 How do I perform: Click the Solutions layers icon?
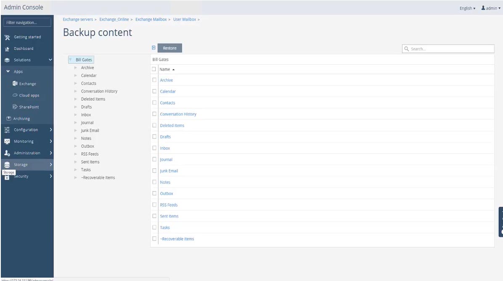point(7,60)
